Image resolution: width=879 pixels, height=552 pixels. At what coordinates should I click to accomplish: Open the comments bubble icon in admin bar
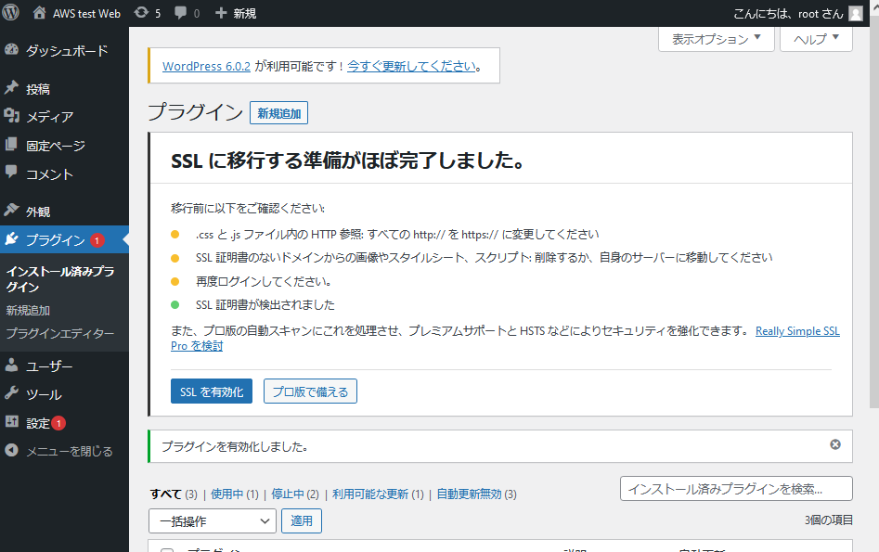[180, 12]
